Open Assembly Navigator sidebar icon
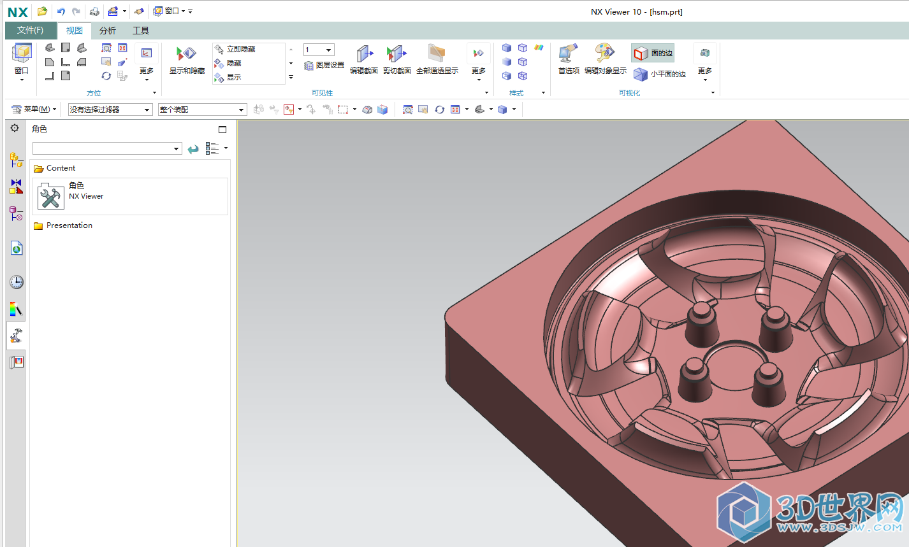This screenshot has height=547, width=909. tap(16, 159)
